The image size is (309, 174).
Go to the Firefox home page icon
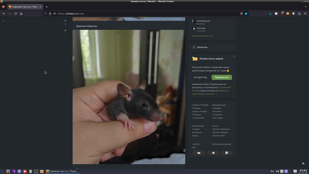pos(21,14)
